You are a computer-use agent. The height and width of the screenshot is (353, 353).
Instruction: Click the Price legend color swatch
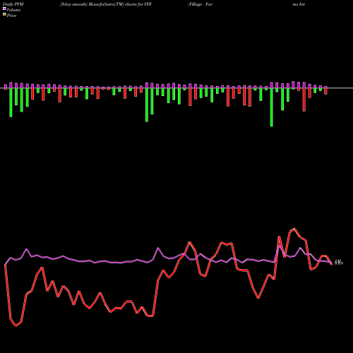coord(4,15)
